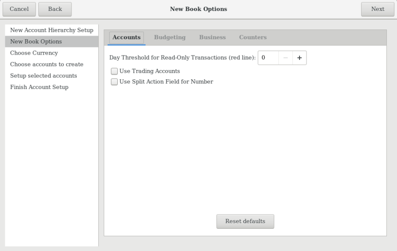Screen dimensions: 397x251
Task: Click Next to continue setup
Action: [378, 9]
